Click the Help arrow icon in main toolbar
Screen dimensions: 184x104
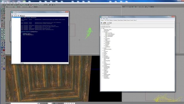click(x=55, y=5)
